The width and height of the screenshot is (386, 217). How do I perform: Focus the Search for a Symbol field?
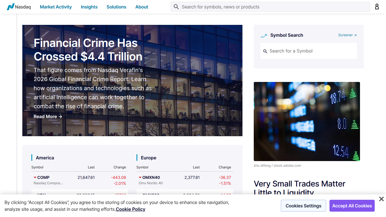point(309,51)
